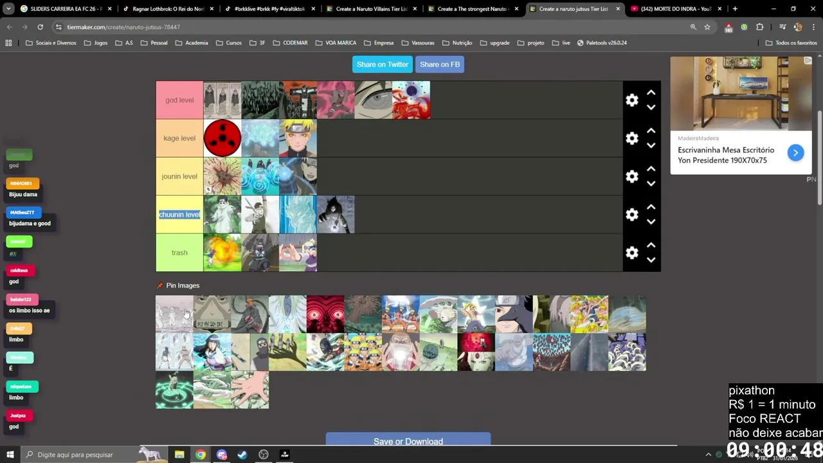
Task: Reload the tiermaker page
Action: pyautogui.click(x=40, y=27)
